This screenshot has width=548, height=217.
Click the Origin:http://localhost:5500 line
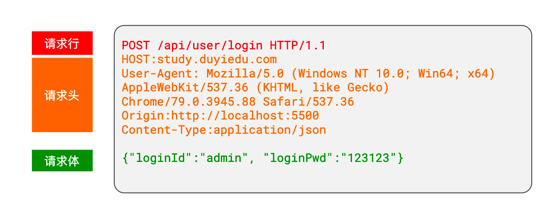click(x=221, y=116)
